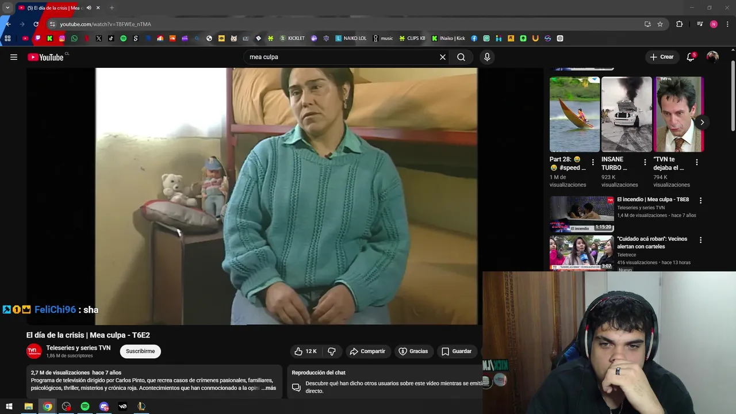Submit search with magnifying glass button
The image size is (736, 414).
[461, 57]
